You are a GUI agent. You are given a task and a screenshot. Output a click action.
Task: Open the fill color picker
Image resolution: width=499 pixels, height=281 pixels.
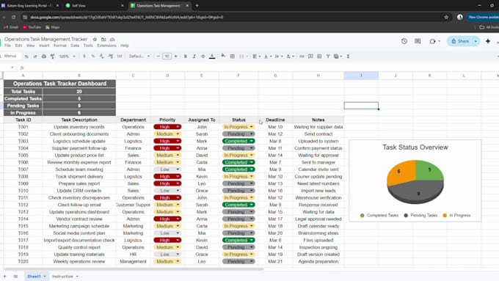pyautogui.click(x=223, y=56)
